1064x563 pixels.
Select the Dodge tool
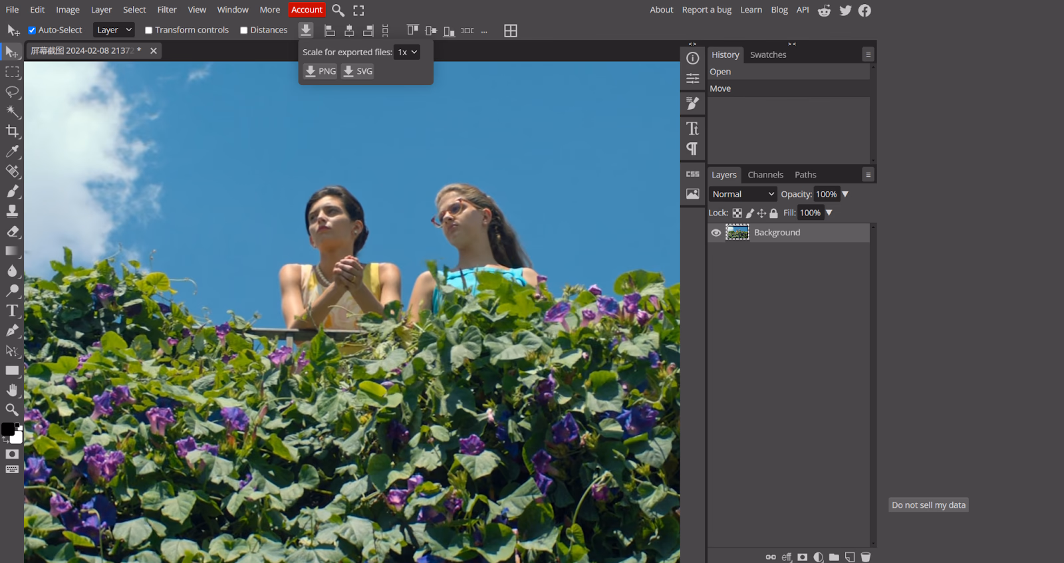(x=12, y=290)
